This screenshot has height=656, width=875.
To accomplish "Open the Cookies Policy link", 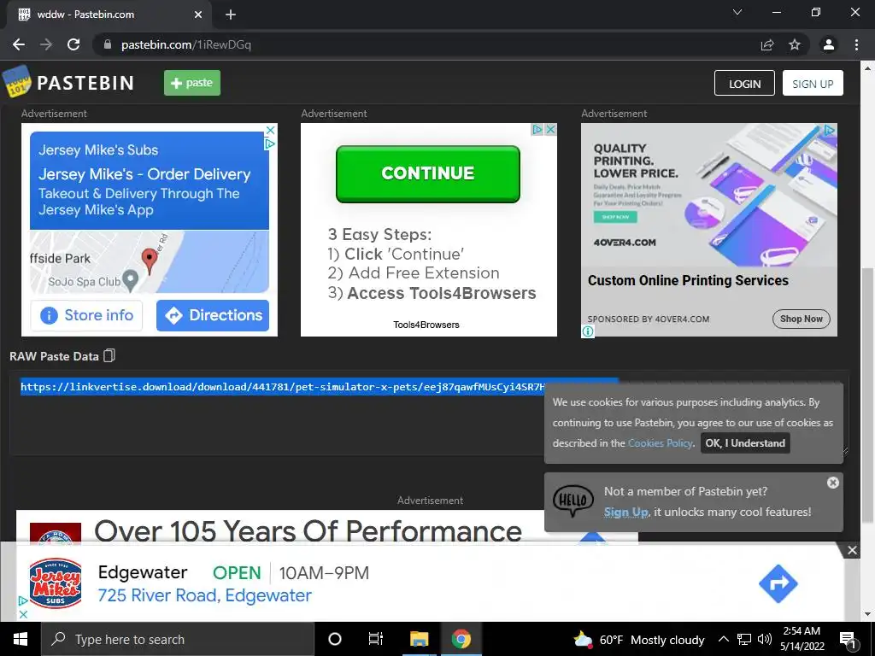I will 661,443.
